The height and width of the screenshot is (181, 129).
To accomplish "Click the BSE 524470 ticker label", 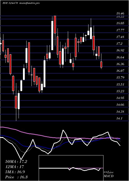I will click(x=10, y=3).
